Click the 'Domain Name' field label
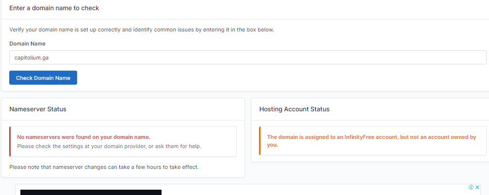Screen dimensions: 489x195 (x=27, y=44)
